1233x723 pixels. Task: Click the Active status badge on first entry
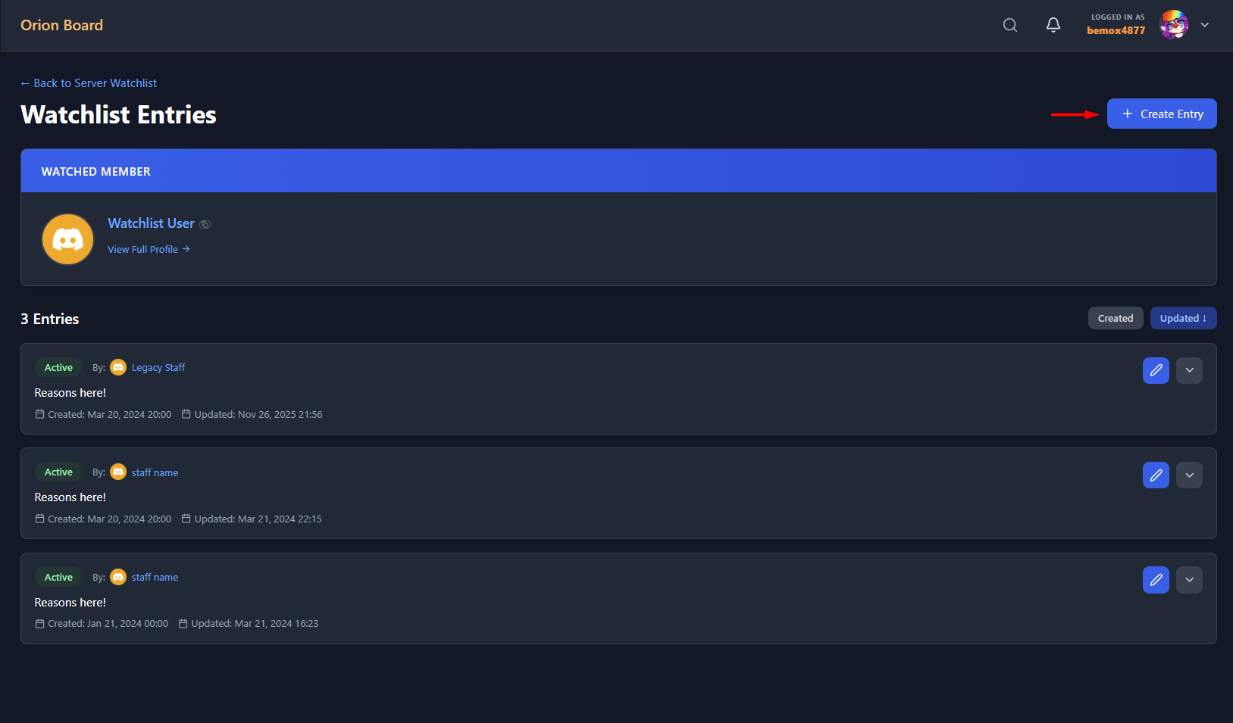point(58,367)
